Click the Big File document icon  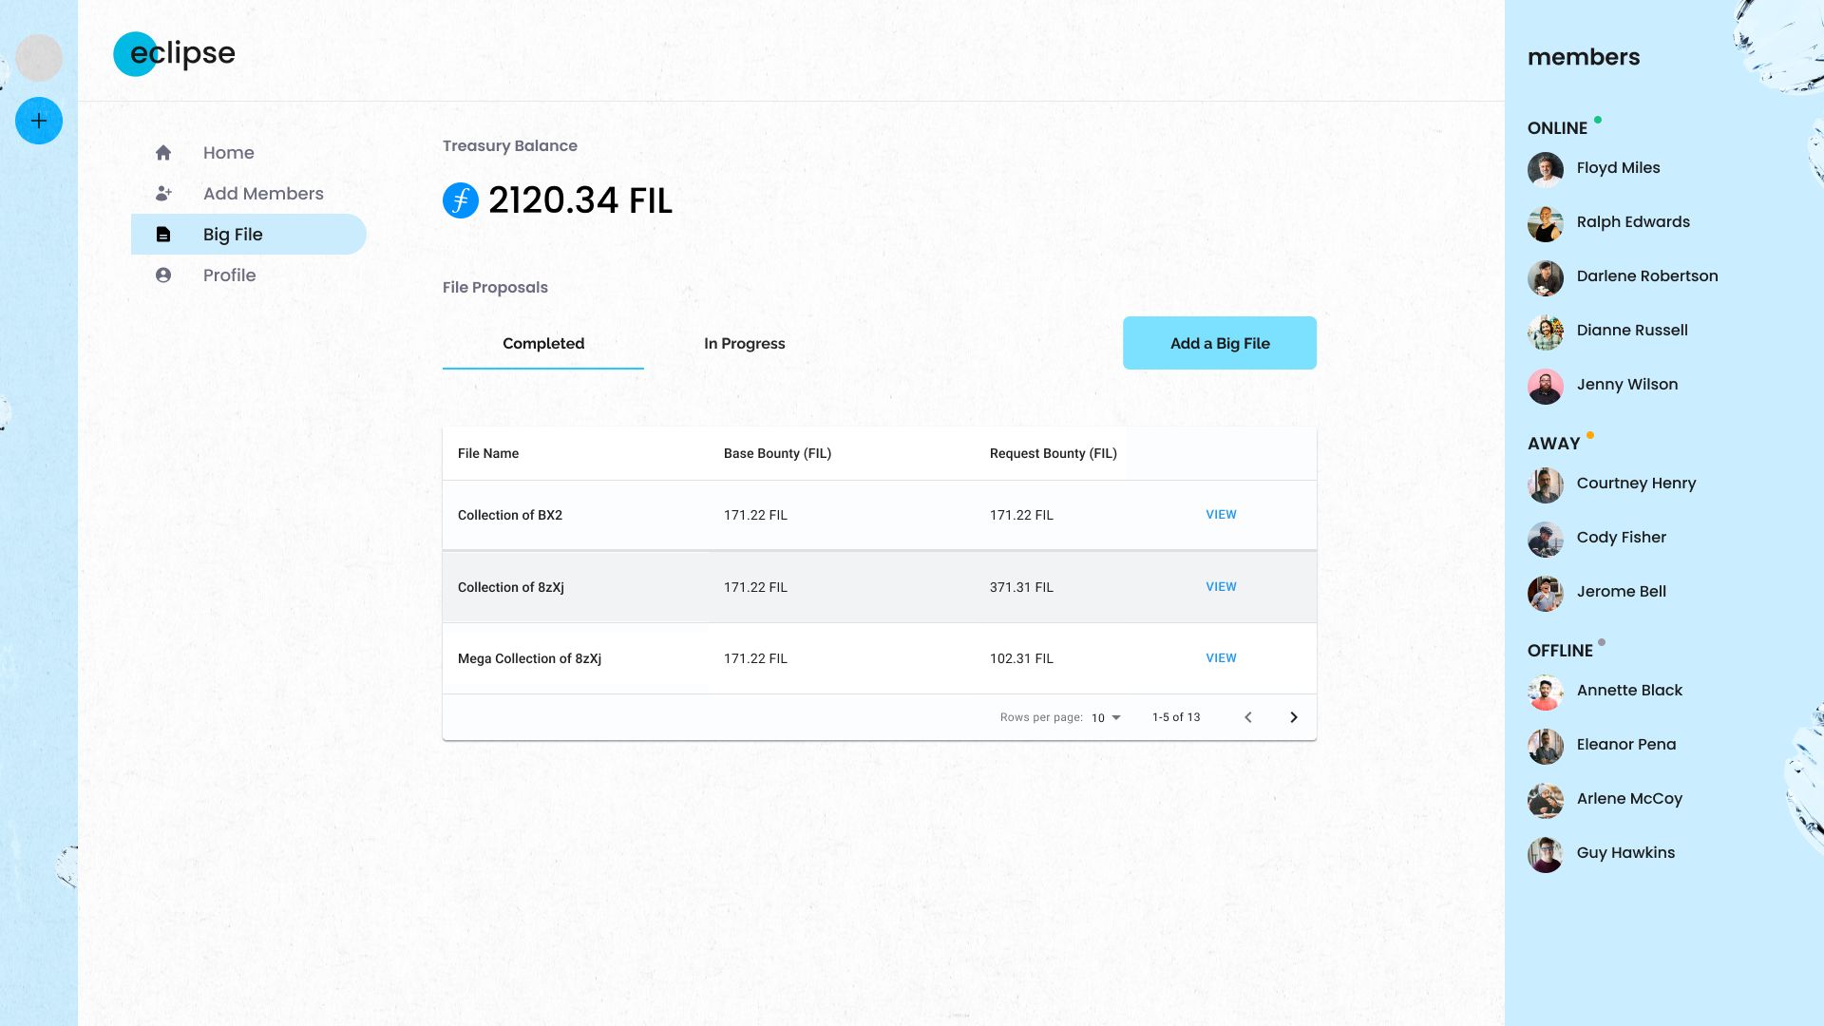pyautogui.click(x=162, y=233)
